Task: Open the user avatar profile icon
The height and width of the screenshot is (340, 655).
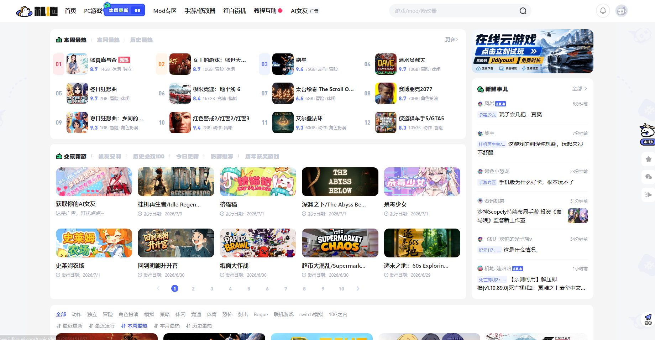Action: pos(622,11)
